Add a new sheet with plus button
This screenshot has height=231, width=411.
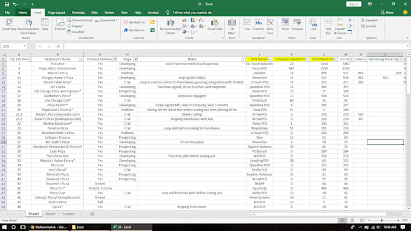click(x=92, y=214)
